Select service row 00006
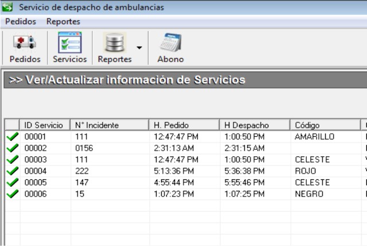The width and height of the screenshot is (367, 246). 186,194
